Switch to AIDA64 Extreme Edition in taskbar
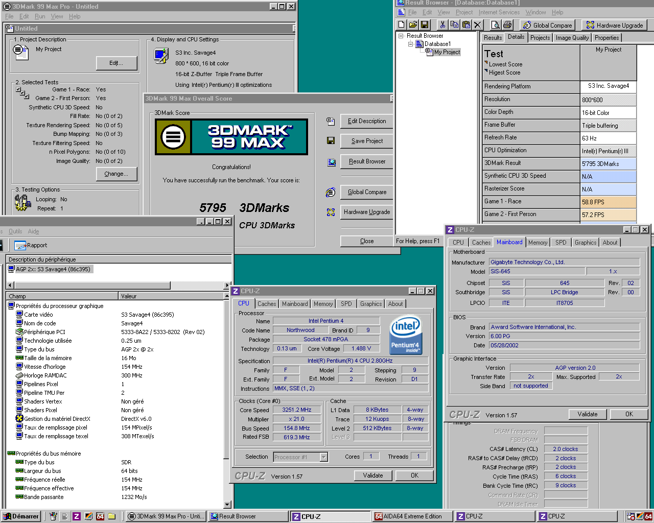Viewport: 654px width, 523px height. [x=412, y=516]
